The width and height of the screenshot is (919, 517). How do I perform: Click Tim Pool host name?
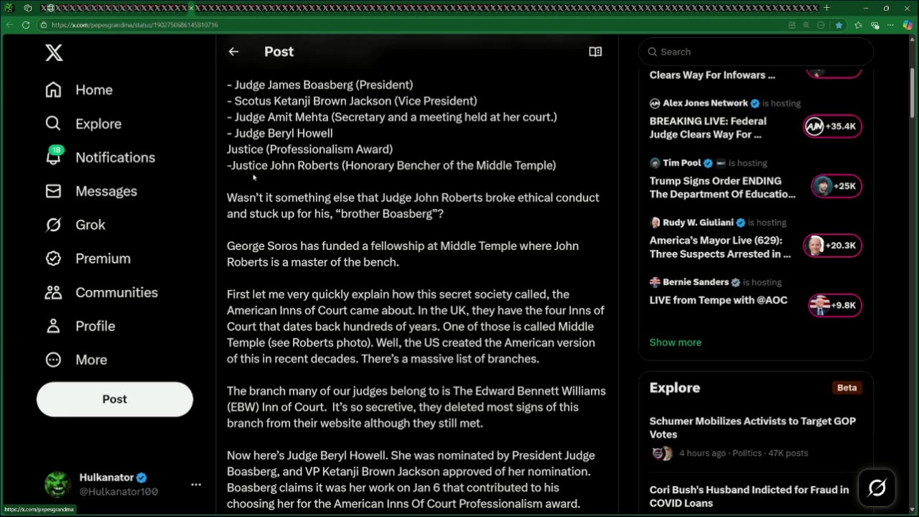click(x=682, y=163)
